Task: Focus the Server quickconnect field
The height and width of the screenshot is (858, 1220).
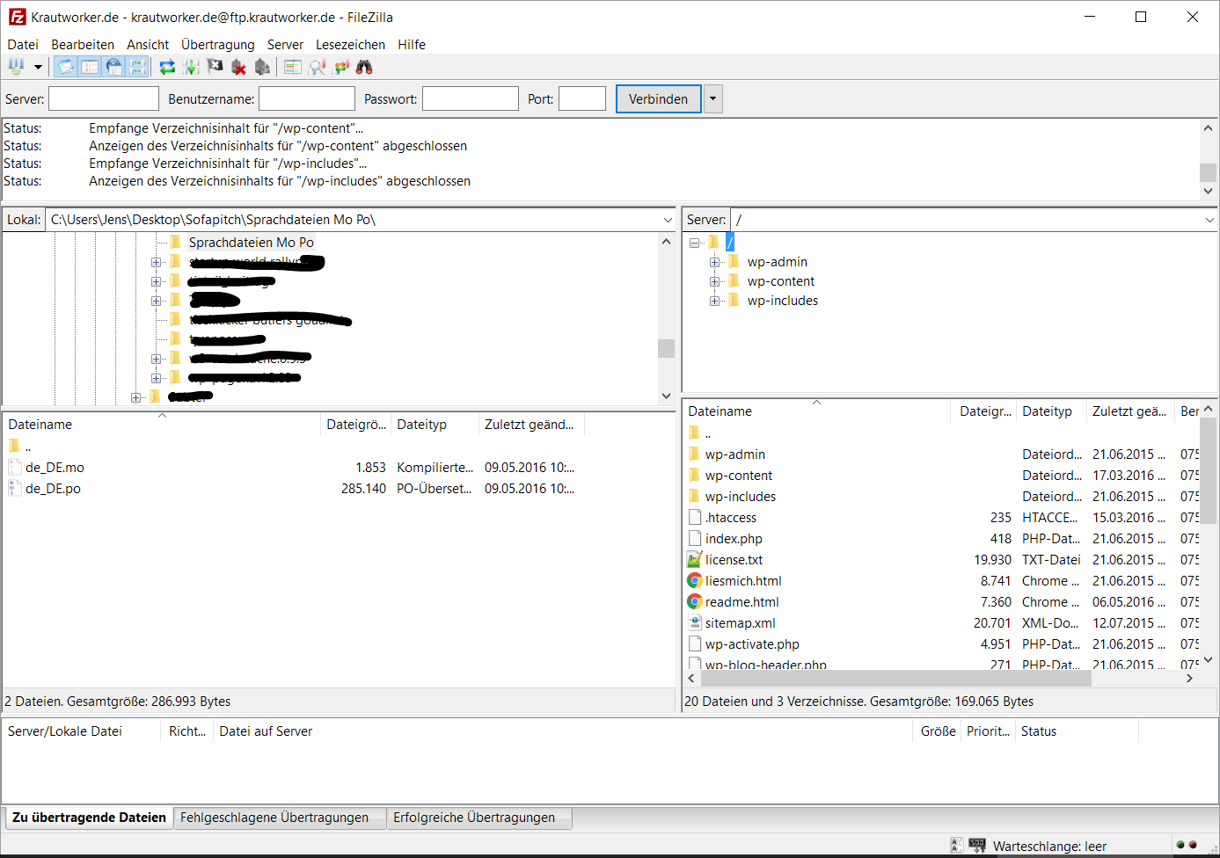Action: click(104, 98)
